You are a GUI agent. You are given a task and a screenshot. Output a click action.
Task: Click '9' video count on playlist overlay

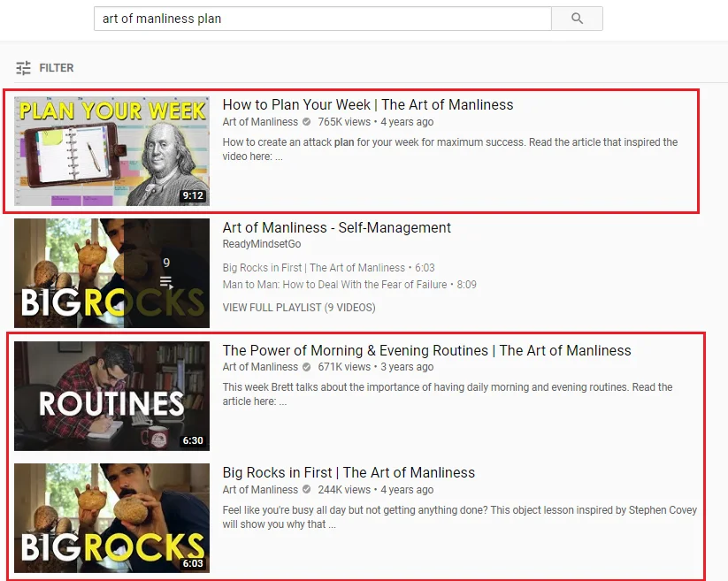tap(166, 264)
